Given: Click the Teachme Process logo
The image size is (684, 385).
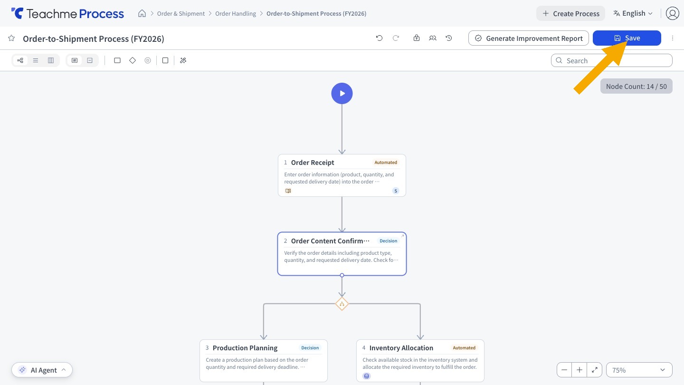Looking at the screenshot, I should pyautogui.click(x=67, y=13).
